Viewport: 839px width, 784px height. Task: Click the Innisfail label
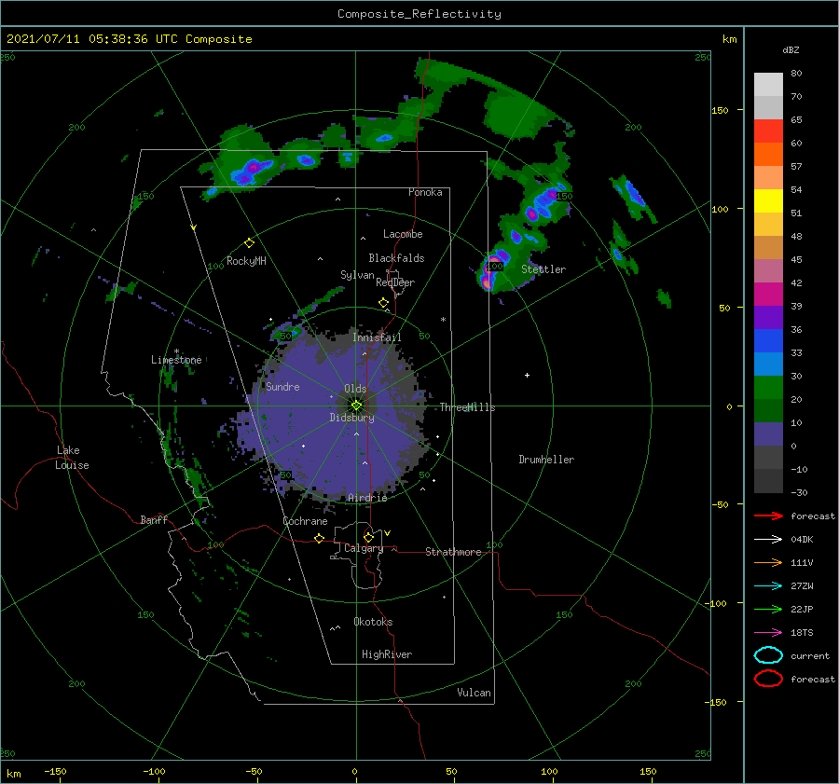click(x=377, y=337)
